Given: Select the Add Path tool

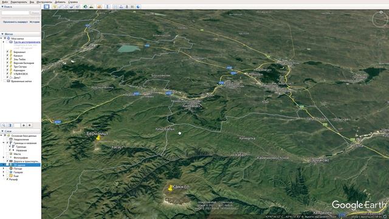Looking at the screenshot, I should coord(66,7).
